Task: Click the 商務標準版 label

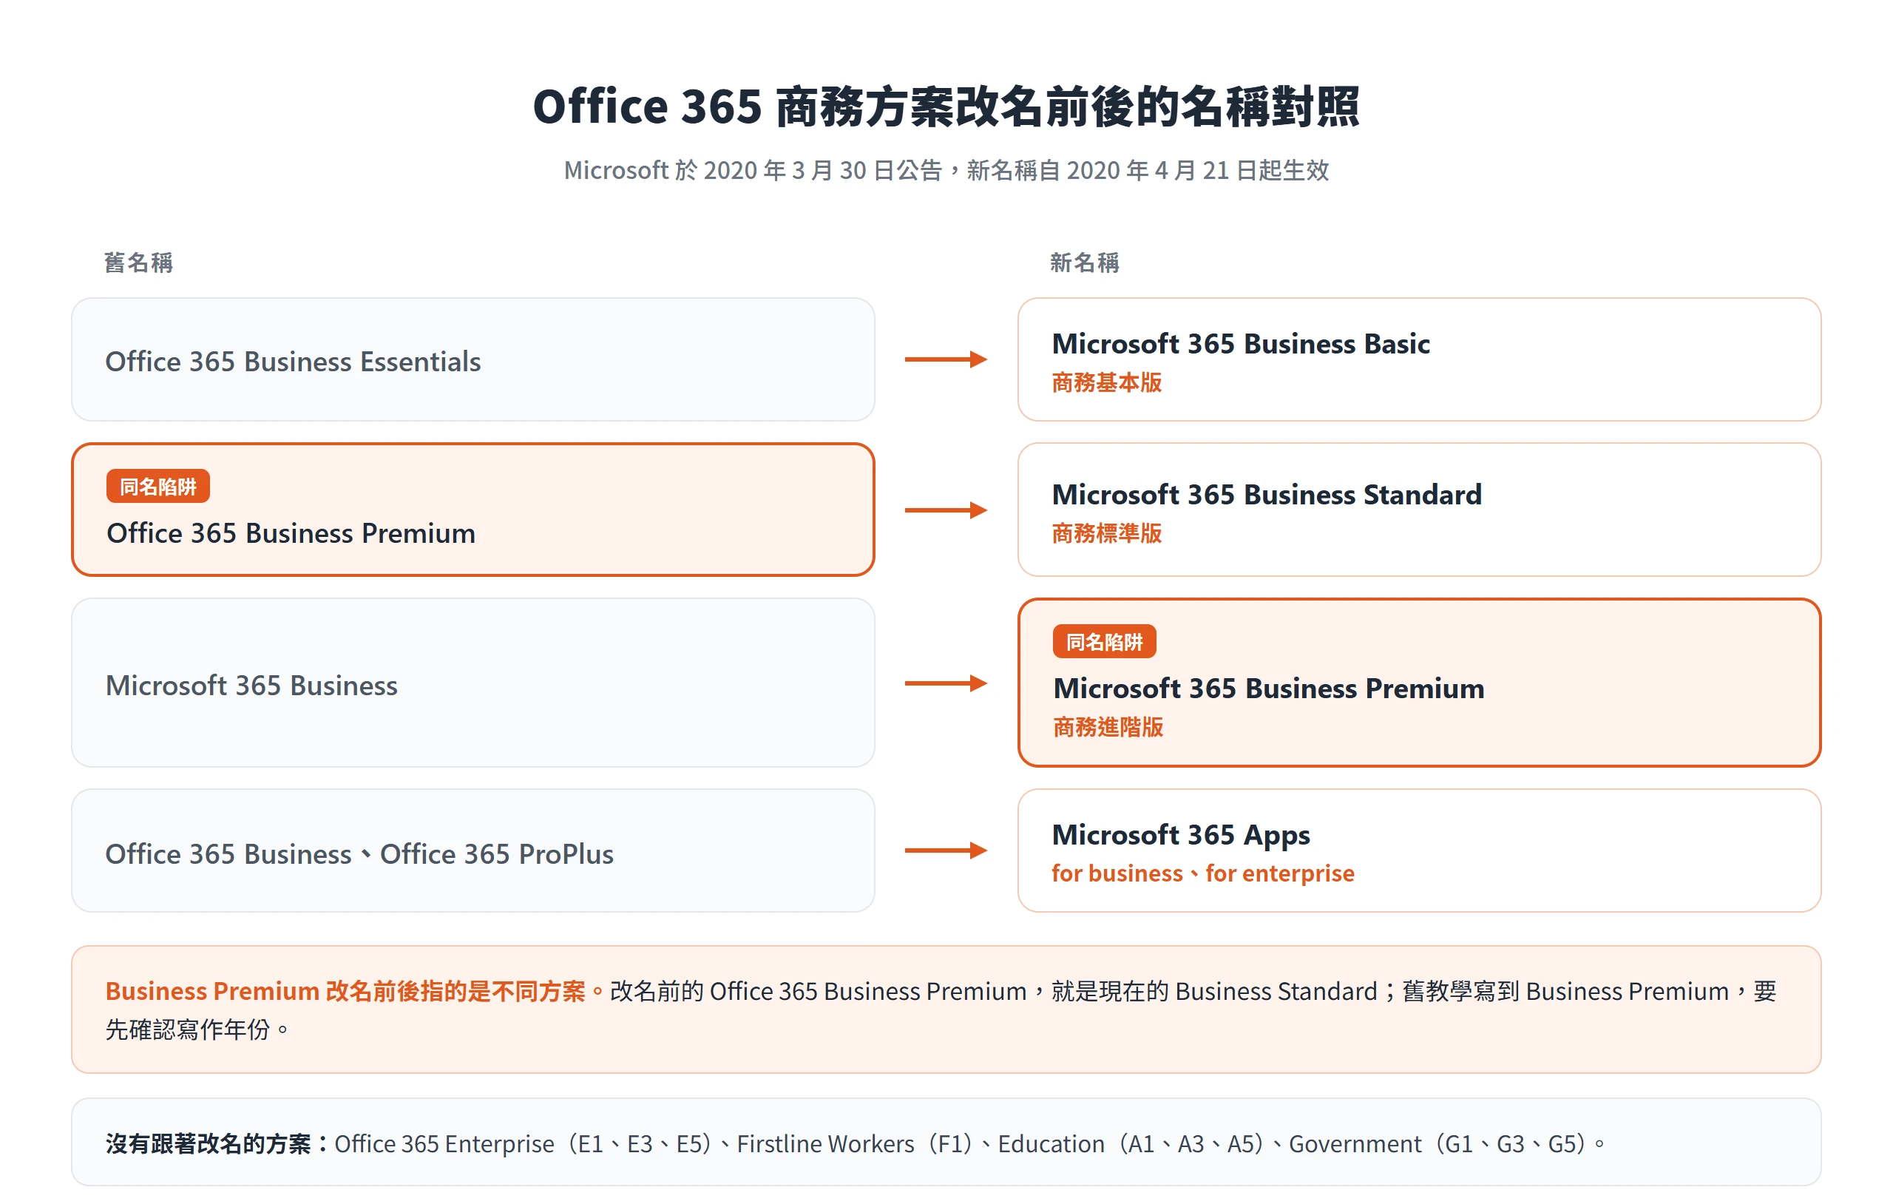Action: [x=1106, y=533]
